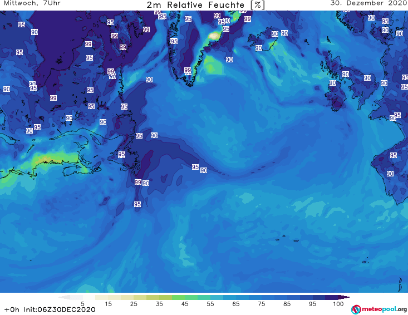408x315 pixels.
Task: Click the 'Mittwoch, 7Uhr' time label
Action: (x=32, y=3)
